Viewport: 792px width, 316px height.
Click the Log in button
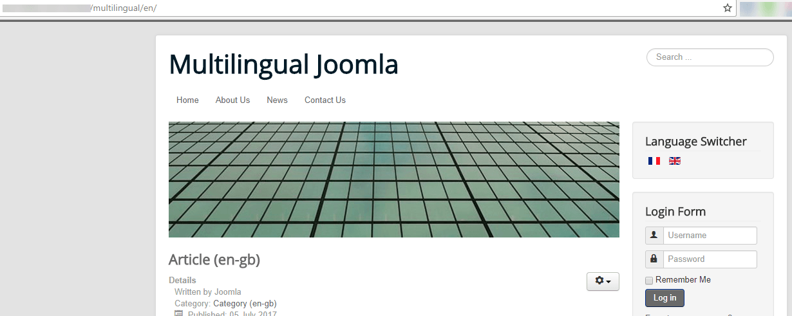coord(665,298)
